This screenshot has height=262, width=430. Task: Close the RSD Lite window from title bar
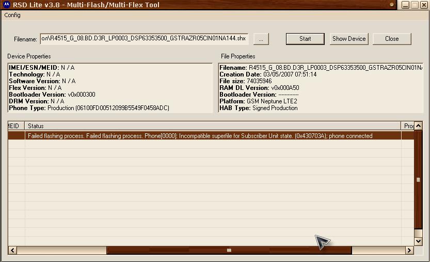[x=424, y=5]
